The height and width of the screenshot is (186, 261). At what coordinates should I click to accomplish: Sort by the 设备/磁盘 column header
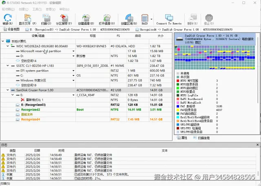click(38, 35)
